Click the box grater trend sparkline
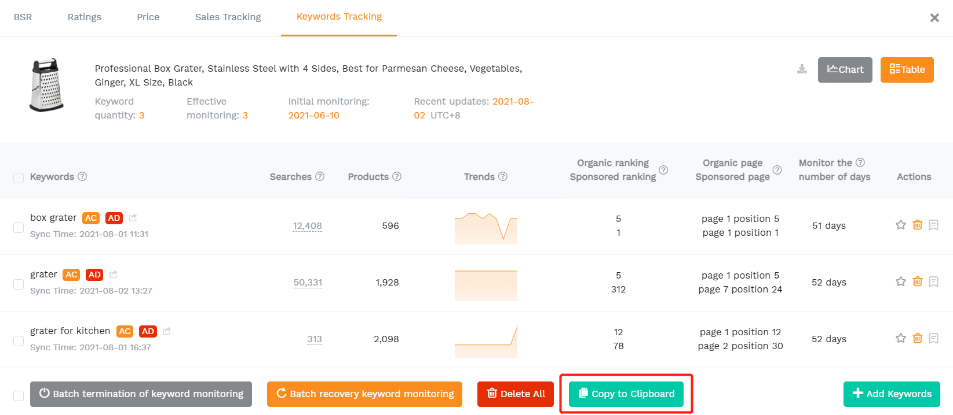The width and height of the screenshot is (953, 415). pyautogui.click(x=486, y=228)
